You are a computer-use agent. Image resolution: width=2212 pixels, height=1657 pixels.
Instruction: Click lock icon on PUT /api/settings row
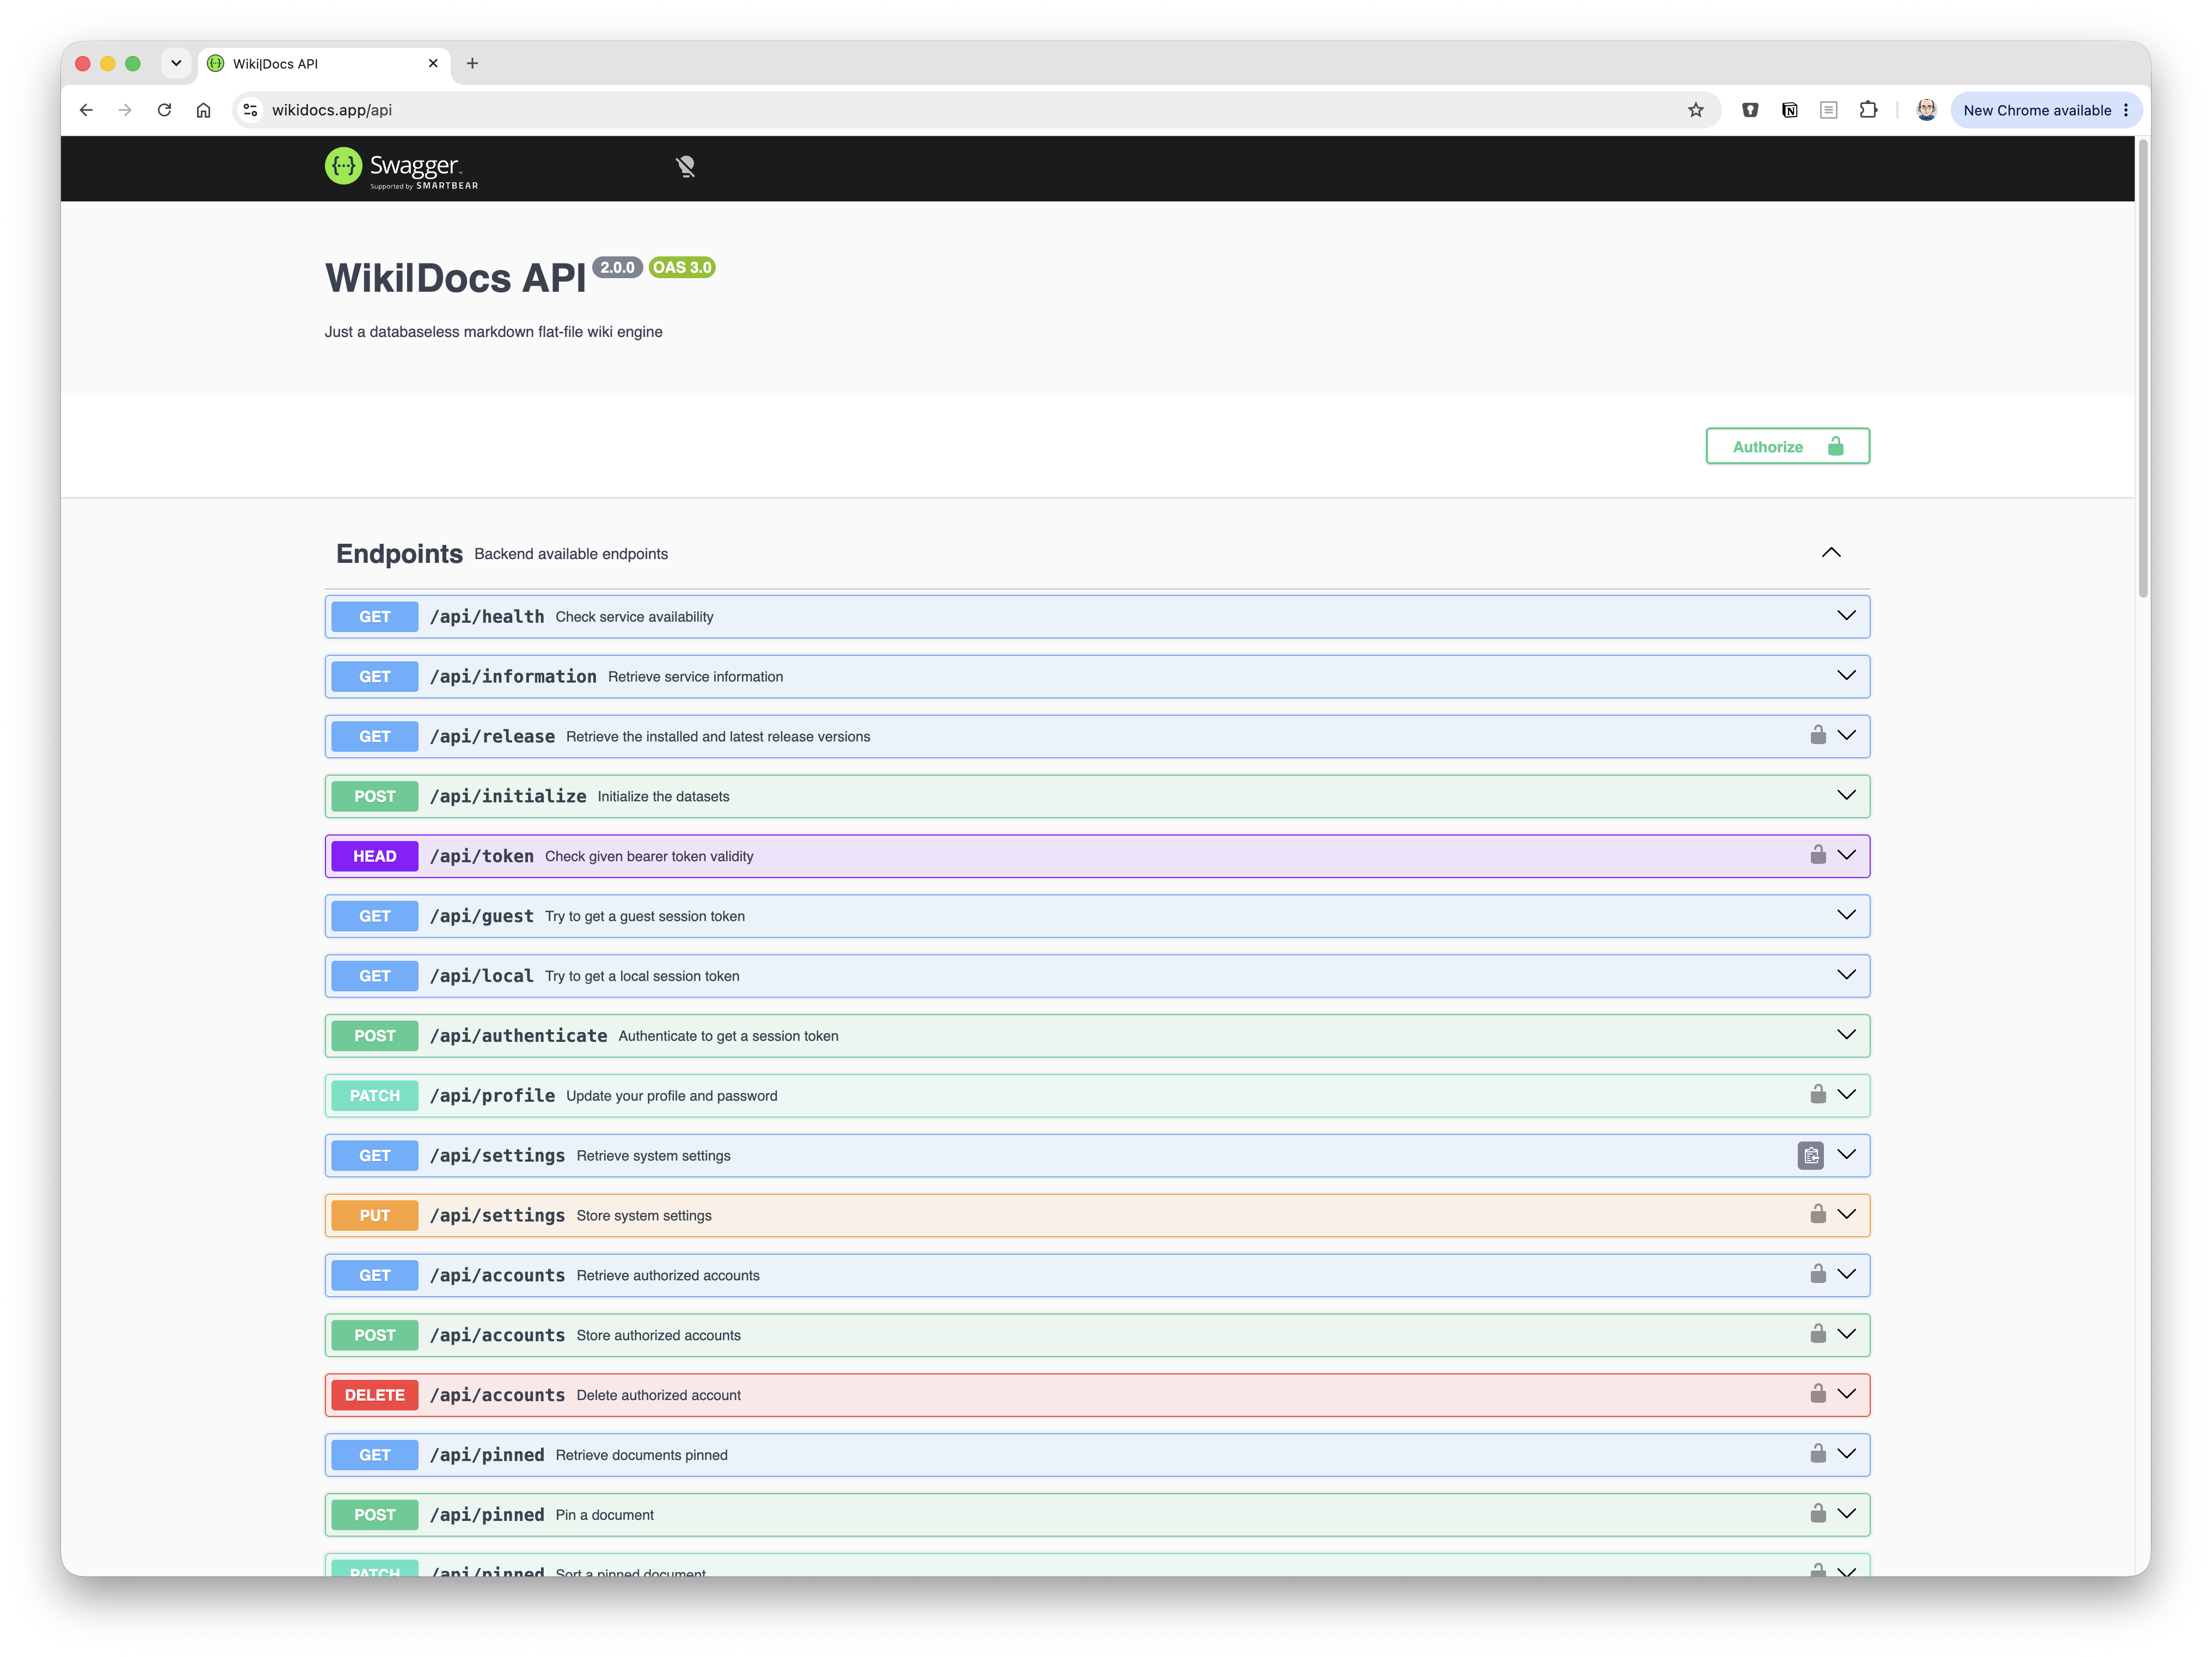[x=1817, y=1214]
